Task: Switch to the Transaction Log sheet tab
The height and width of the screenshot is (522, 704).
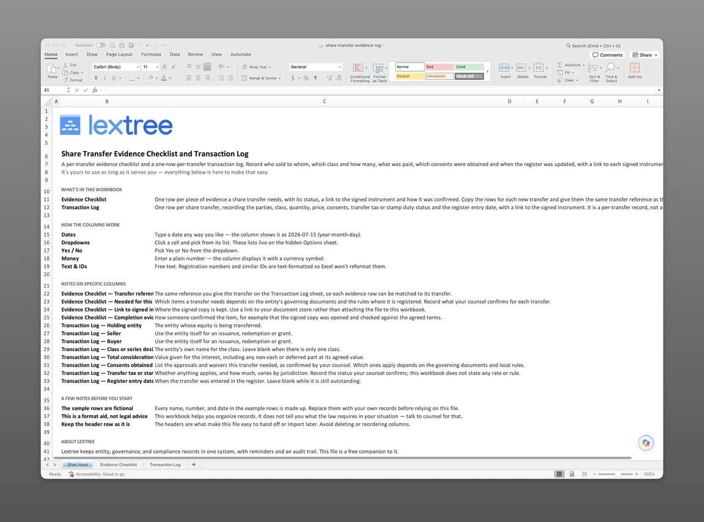Action: (165, 465)
